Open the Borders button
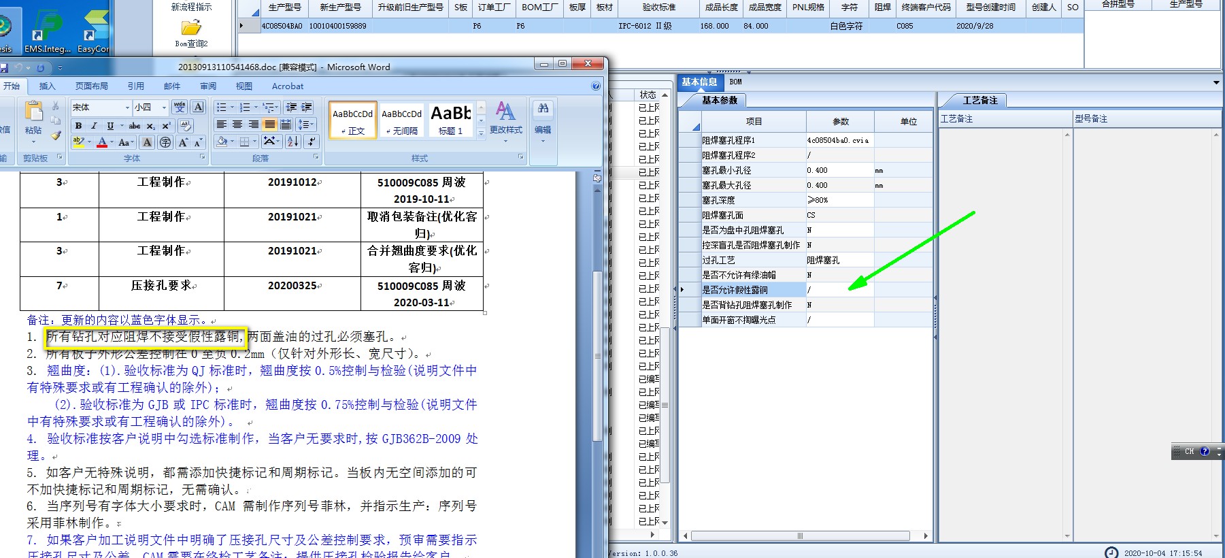This screenshot has height=558, width=1225. pos(245,142)
